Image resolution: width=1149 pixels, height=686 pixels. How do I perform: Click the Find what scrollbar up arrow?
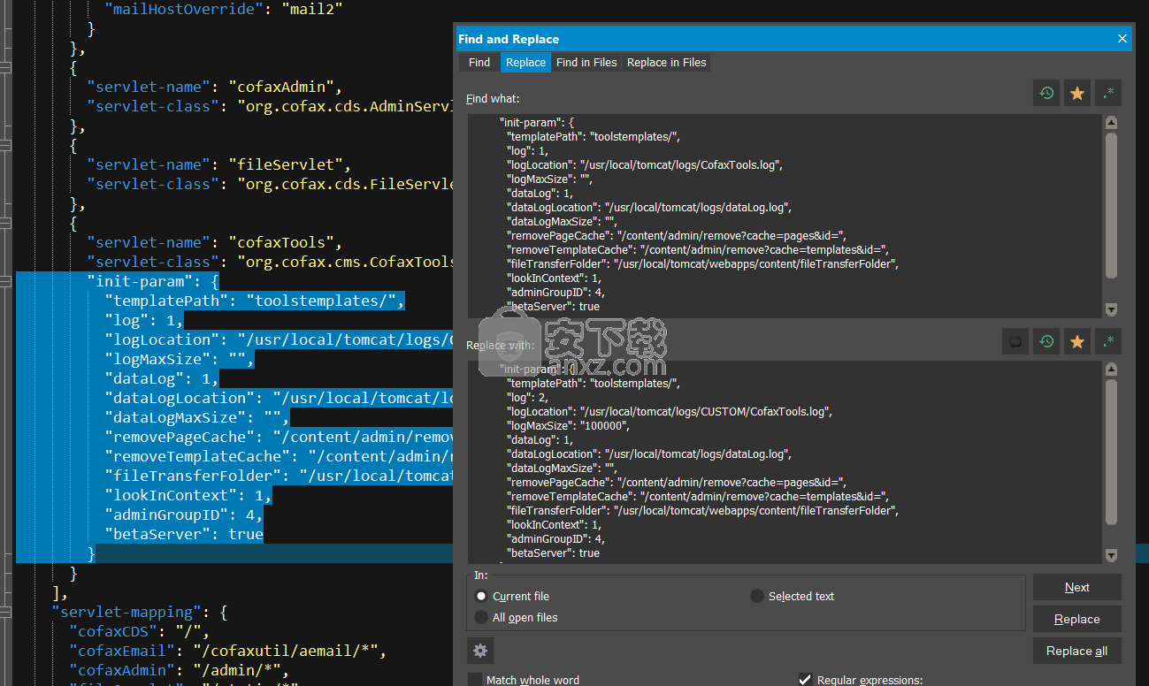pos(1111,123)
